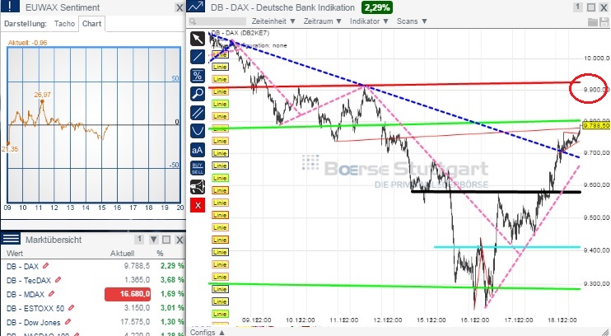
Task: Click the pencil icon next to DB - MDAX
Action: click(51, 294)
